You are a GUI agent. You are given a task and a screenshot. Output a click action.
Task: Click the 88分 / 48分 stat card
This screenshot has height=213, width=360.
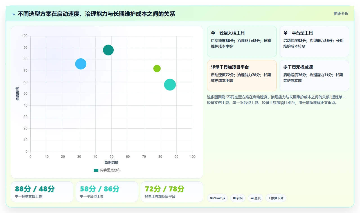point(42,192)
